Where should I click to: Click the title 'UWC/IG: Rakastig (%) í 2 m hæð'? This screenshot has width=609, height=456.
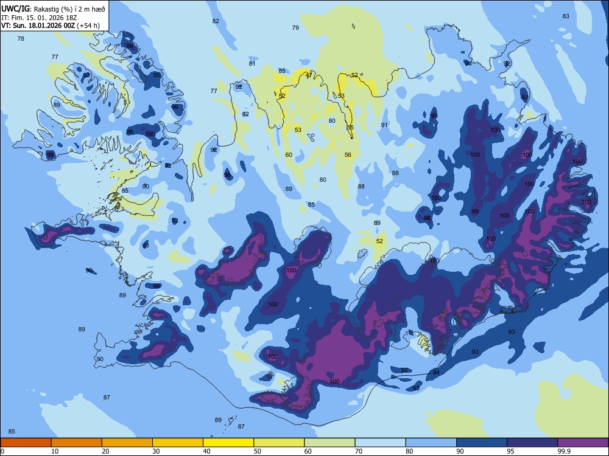pos(53,9)
